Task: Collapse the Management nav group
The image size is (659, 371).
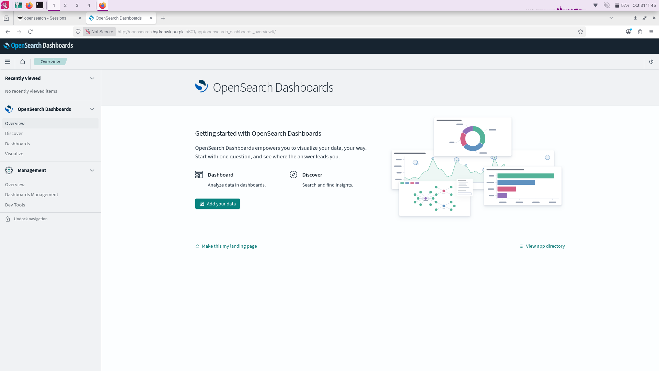Action: click(92, 170)
